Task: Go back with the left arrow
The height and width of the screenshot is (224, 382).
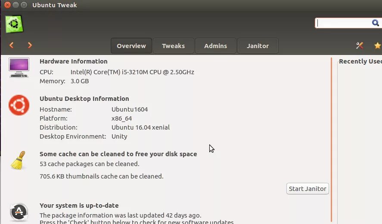Action: pos(12,45)
